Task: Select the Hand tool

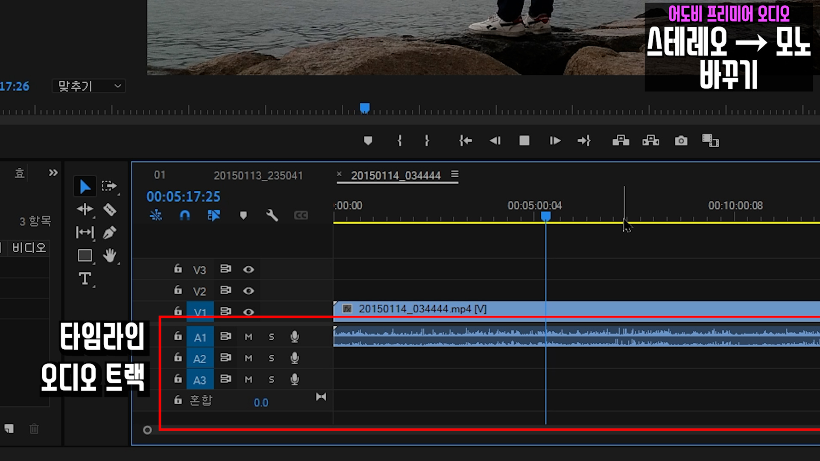Action: pyautogui.click(x=110, y=256)
